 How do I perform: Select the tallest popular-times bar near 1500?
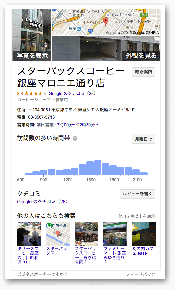pos(98,168)
